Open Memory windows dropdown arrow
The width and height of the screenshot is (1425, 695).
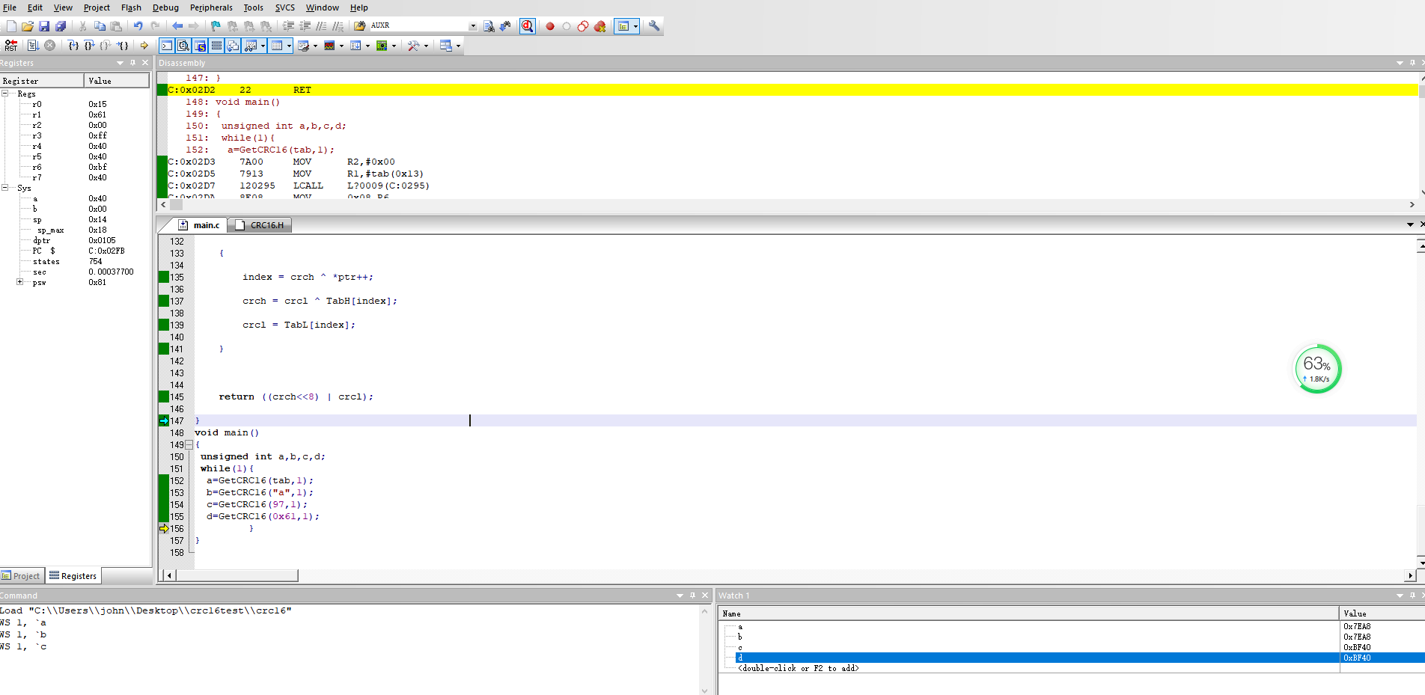289,46
